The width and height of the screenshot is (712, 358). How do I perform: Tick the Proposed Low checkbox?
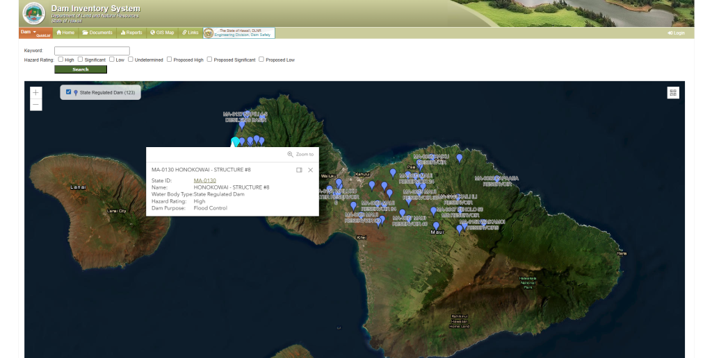pyautogui.click(x=261, y=60)
